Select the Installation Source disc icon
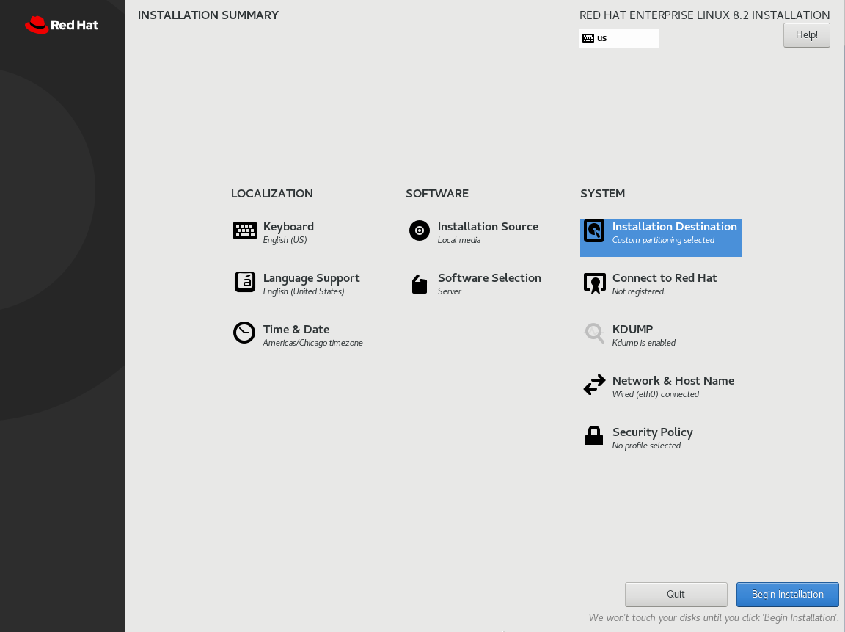845x632 pixels. 420,230
